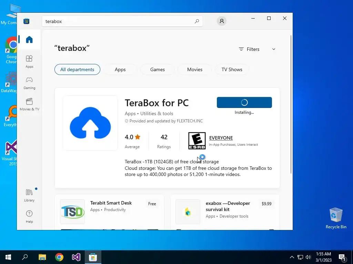Viewport: 353px width, 264px height.
Task: Click the 4.0 Average rating
Action: pos(133,141)
